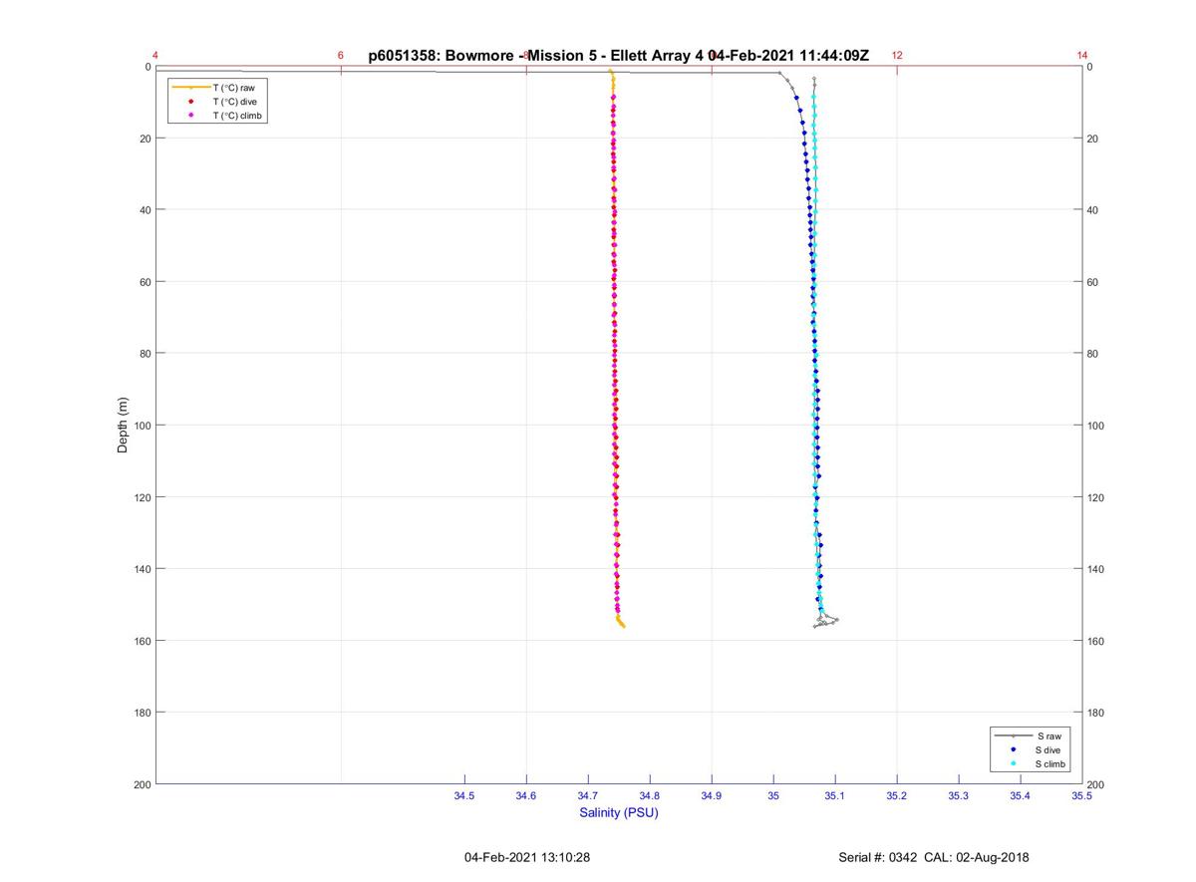This screenshot has height=882, width=1196.
Task: Click left depth axis label 160
Action: click(142, 641)
